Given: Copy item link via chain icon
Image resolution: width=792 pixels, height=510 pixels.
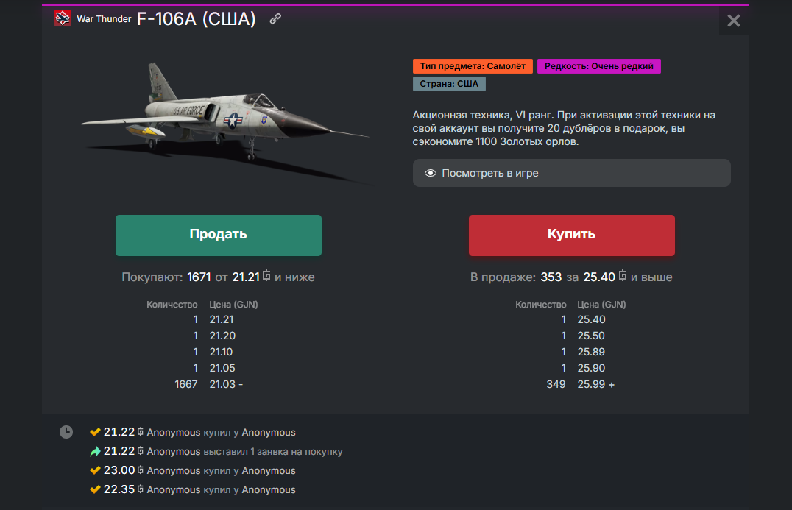Looking at the screenshot, I should click(275, 18).
